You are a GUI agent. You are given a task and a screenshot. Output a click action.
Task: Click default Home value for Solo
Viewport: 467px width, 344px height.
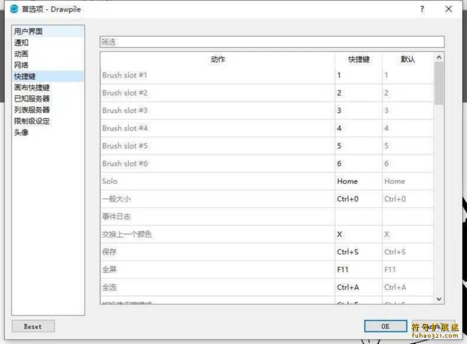coord(408,181)
